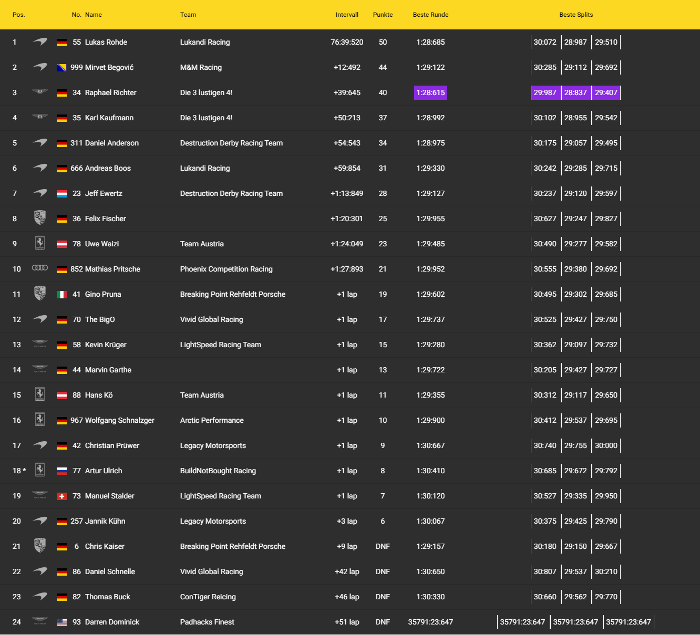This screenshot has height=635, width=700.
Task: Click the purple split time 28:837
Action: point(575,92)
